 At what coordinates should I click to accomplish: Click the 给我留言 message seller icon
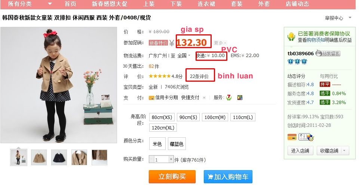(x=328, y=53)
